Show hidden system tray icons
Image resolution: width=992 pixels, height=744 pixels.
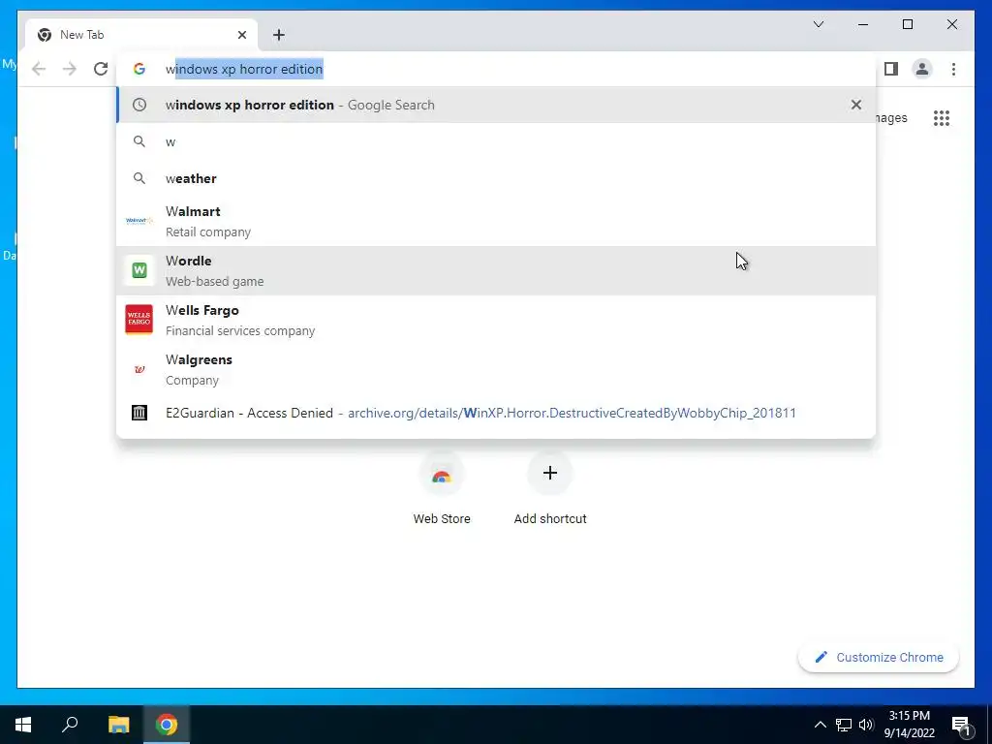tap(820, 725)
